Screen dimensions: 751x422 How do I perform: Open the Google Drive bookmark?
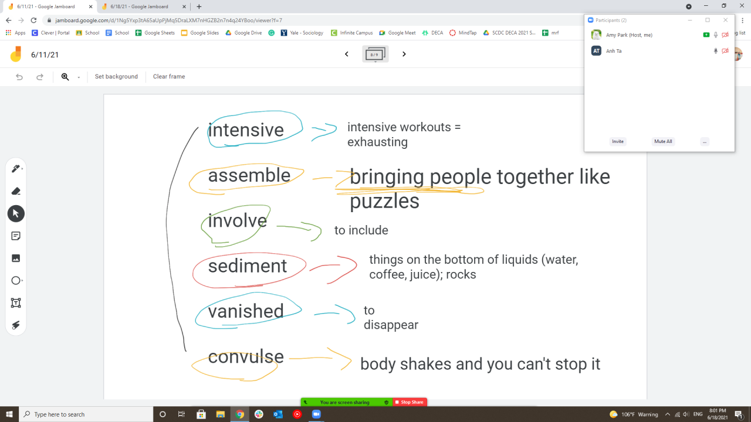243,33
